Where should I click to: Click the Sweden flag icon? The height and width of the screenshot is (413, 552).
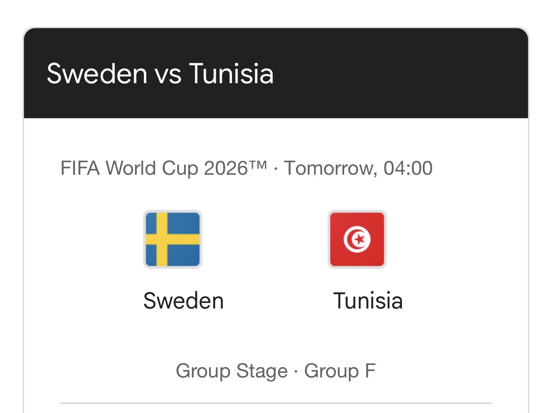point(173,239)
